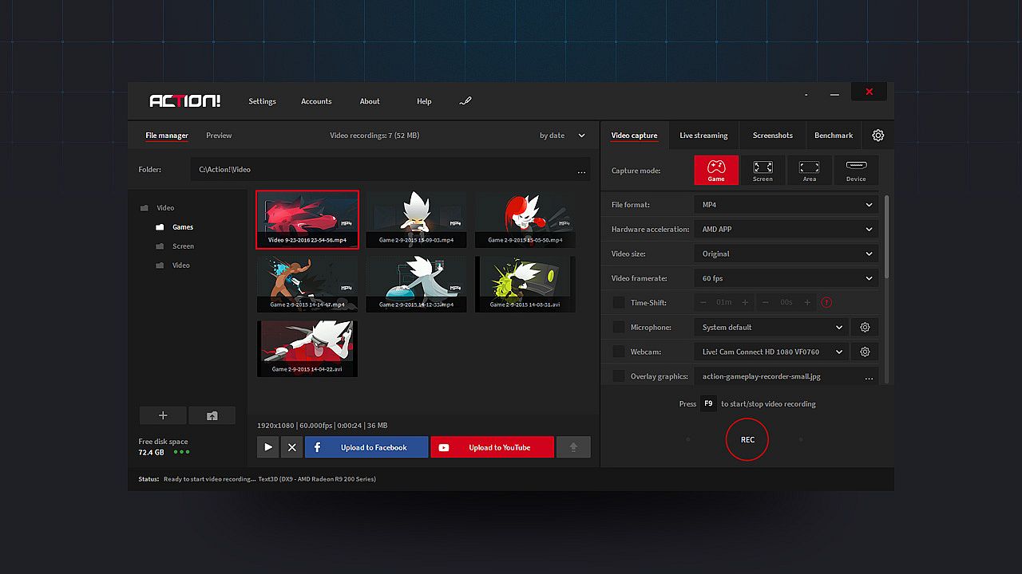
Task: Click Upload to YouTube
Action: 492,447
